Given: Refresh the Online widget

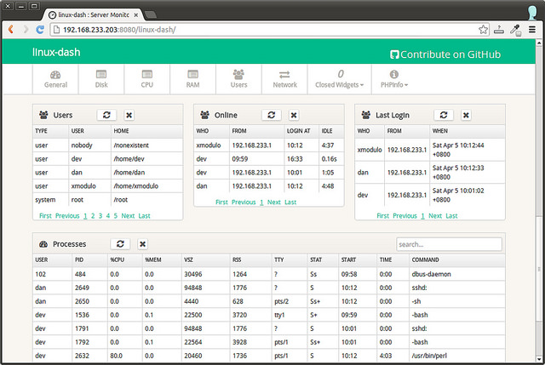Looking at the screenshot, I should 270,115.
